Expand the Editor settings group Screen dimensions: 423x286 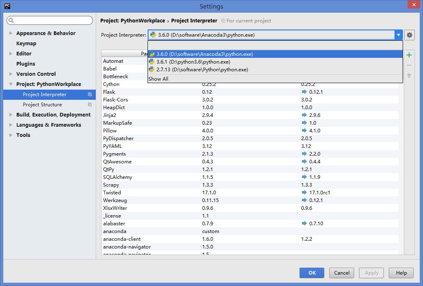tap(11, 54)
